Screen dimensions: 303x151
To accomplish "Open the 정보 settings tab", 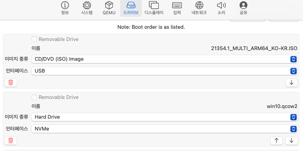I will click(65, 8).
